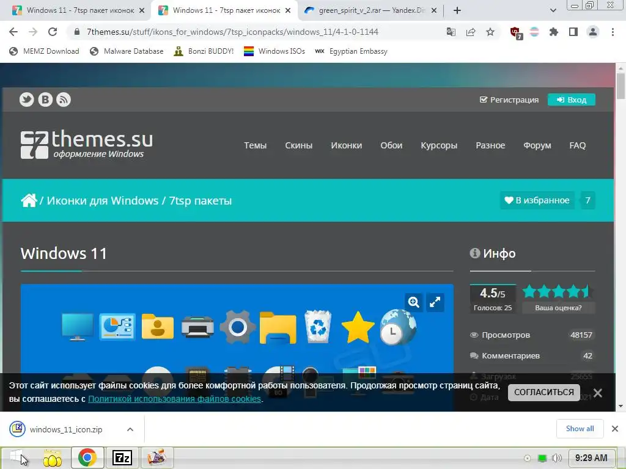Open Malware Database bookmark
Screen dimensions: 626x469
pyautogui.click(x=127, y=51)
